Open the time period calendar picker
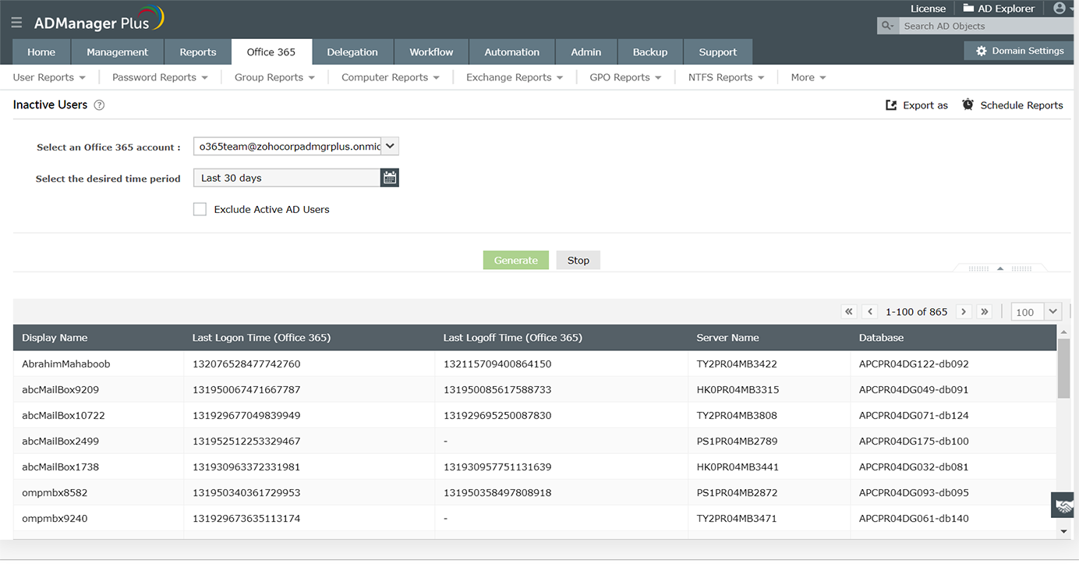The height and width of the screenshot is (564, 1079). (390, 178)
